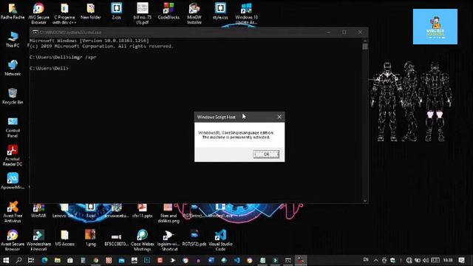Open MinGW Installer desktop shortcut
The width and height of the screenshot is (473, 266).
(x=194, y=13)
